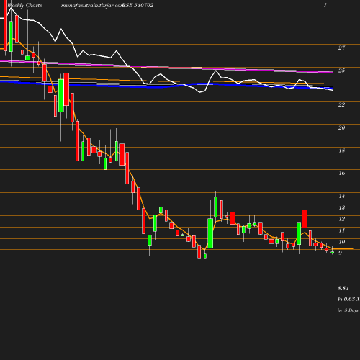This screenshot has width=360, height=360.
Task: Click the price axis label 22
Action: coord(341,104)
